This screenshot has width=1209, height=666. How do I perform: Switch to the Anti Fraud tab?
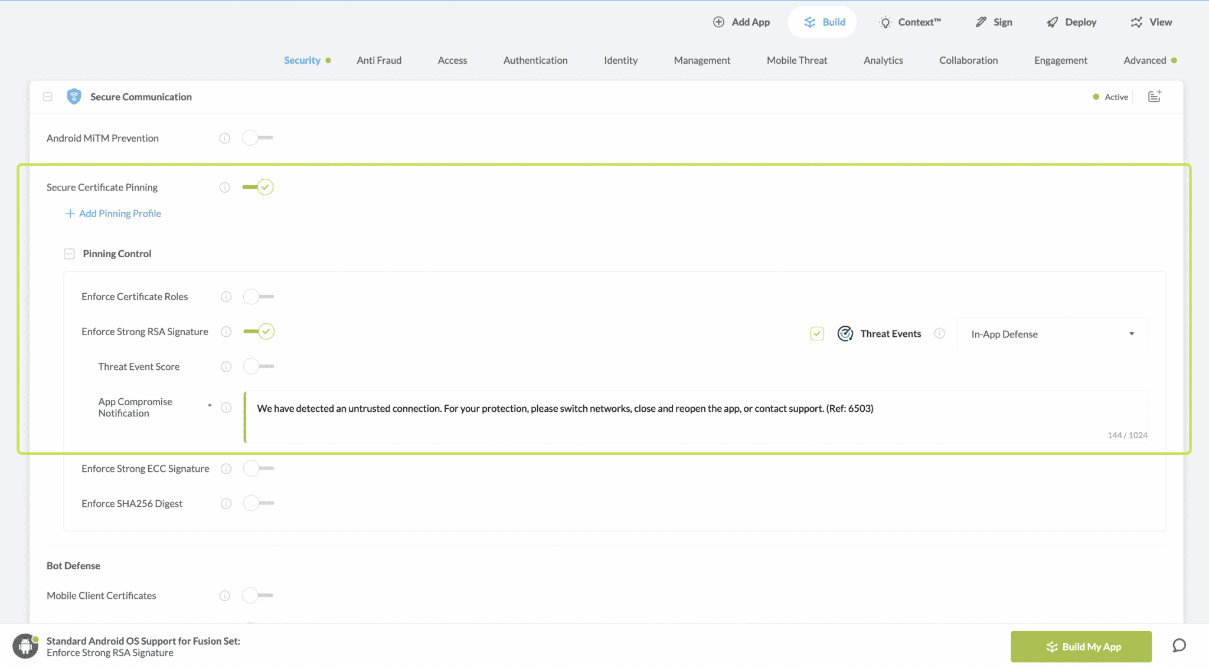coord(378,60)
